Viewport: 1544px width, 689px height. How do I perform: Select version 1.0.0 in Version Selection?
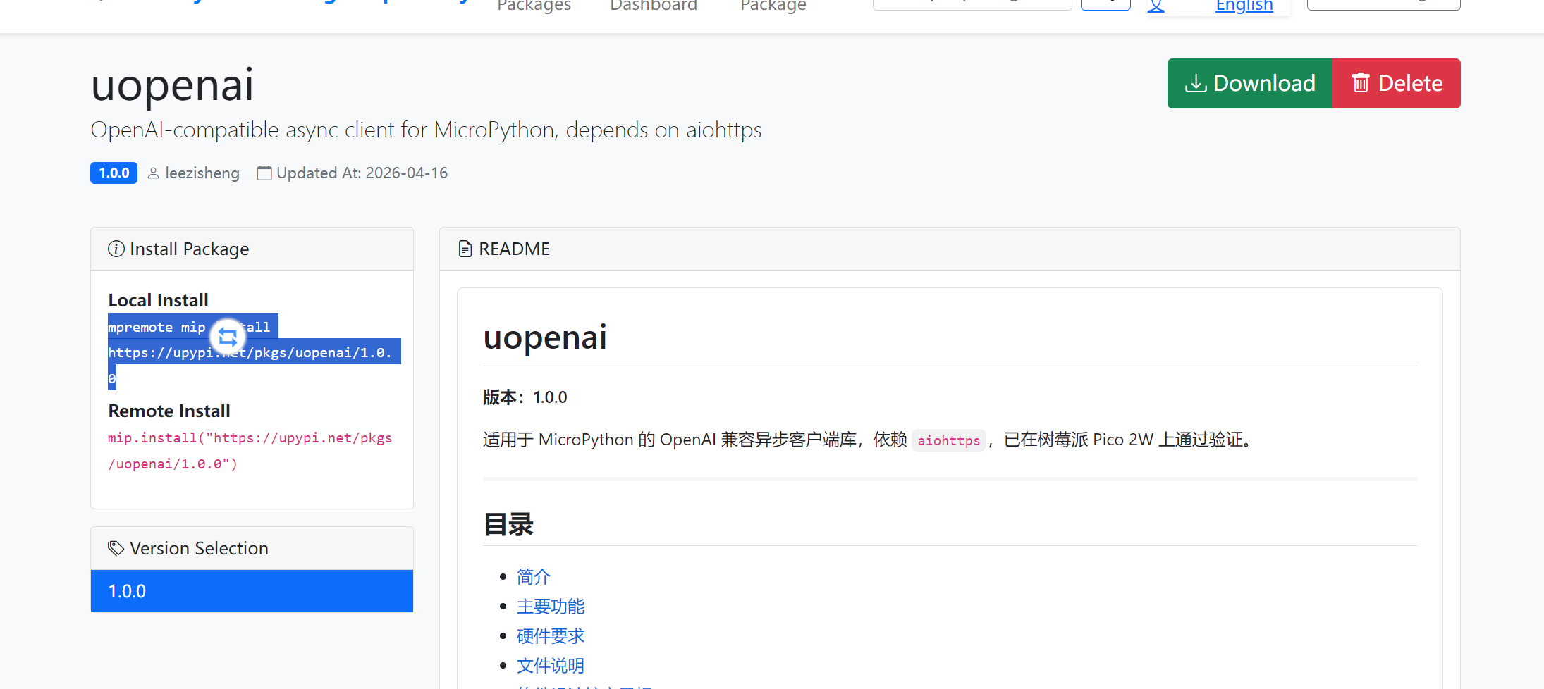pos(252,591)
